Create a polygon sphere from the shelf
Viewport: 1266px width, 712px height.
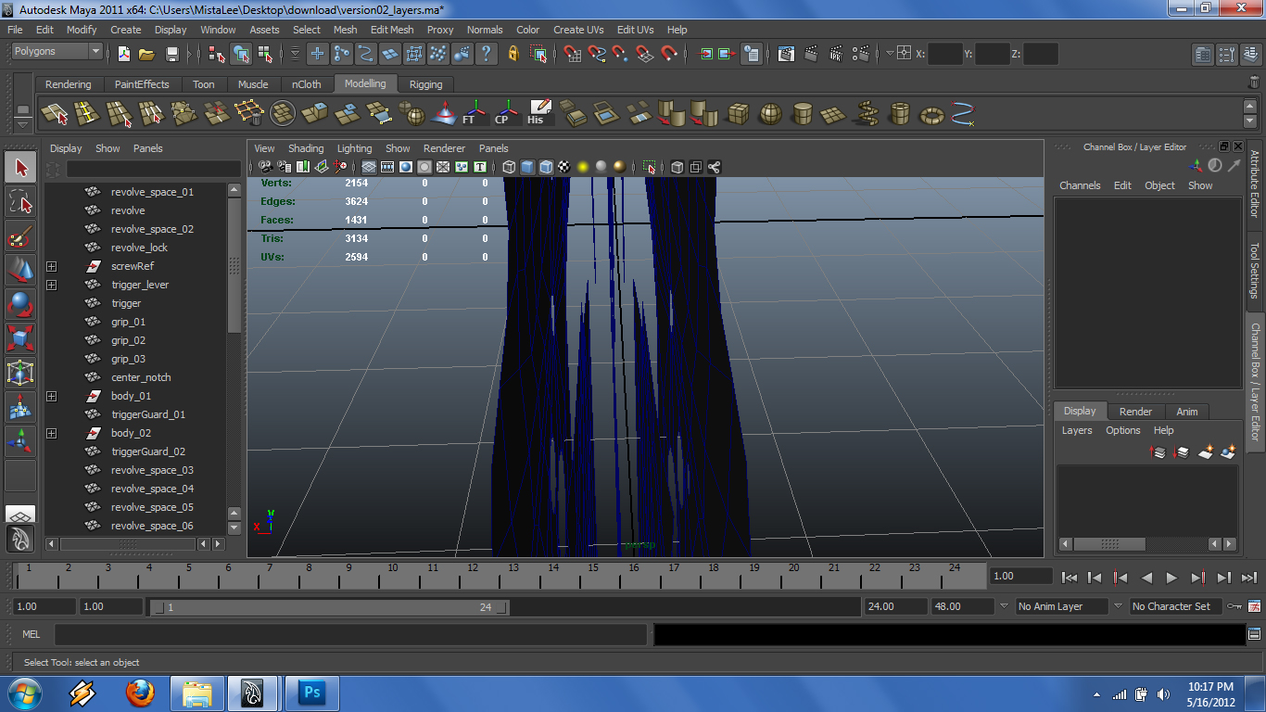(770, 114)
